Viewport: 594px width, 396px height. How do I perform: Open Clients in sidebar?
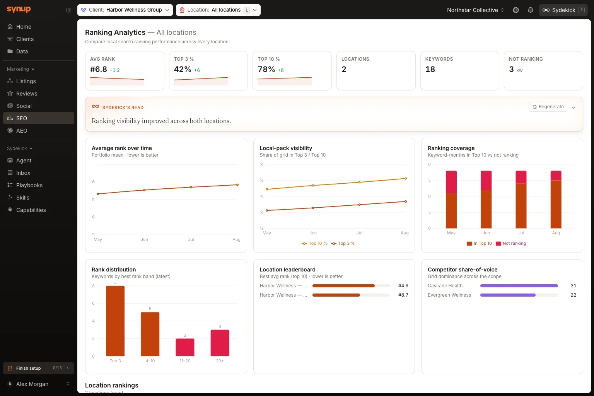39,39
